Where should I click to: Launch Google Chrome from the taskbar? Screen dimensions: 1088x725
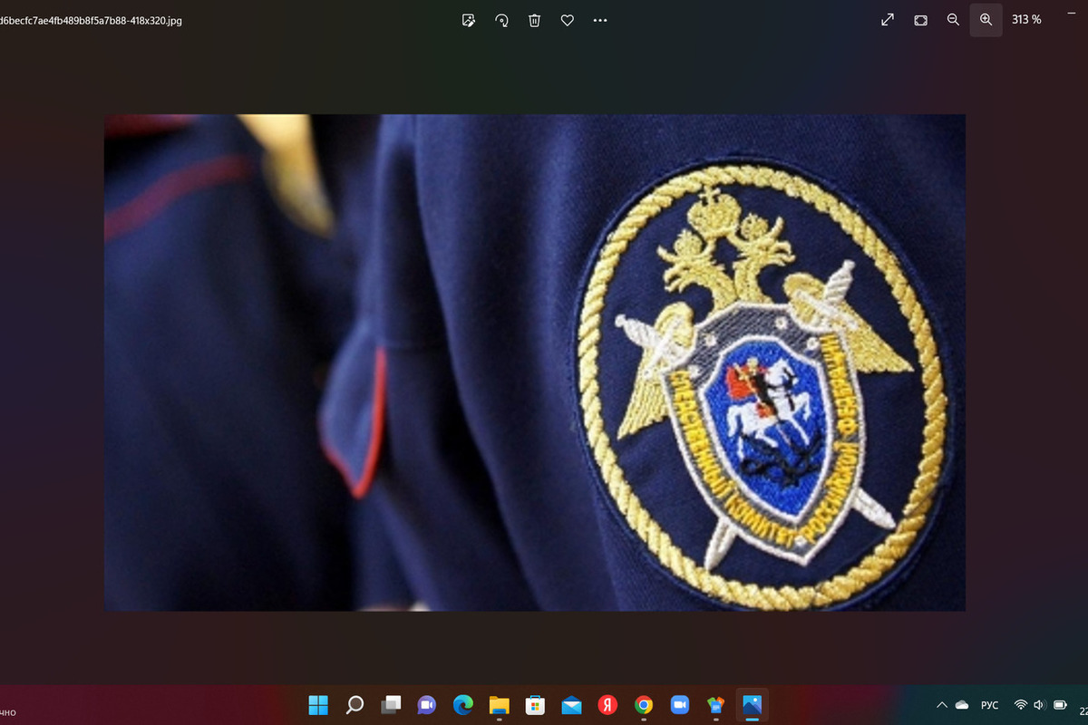click(644, 705)
